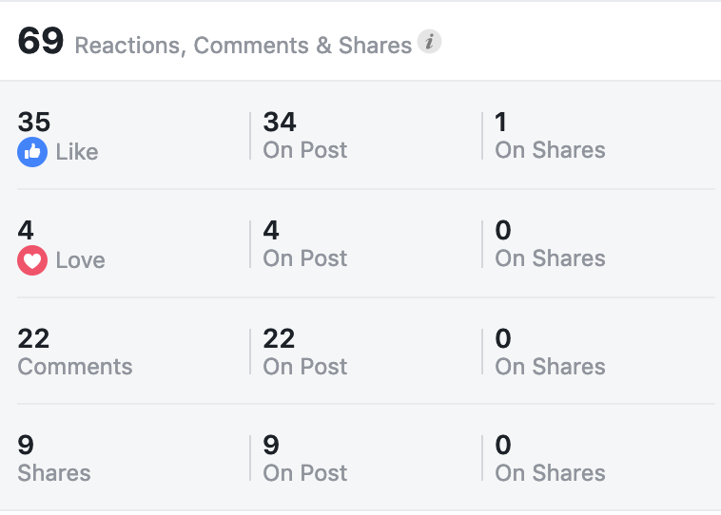
Task: Click the Like label text
Action: 77,152
